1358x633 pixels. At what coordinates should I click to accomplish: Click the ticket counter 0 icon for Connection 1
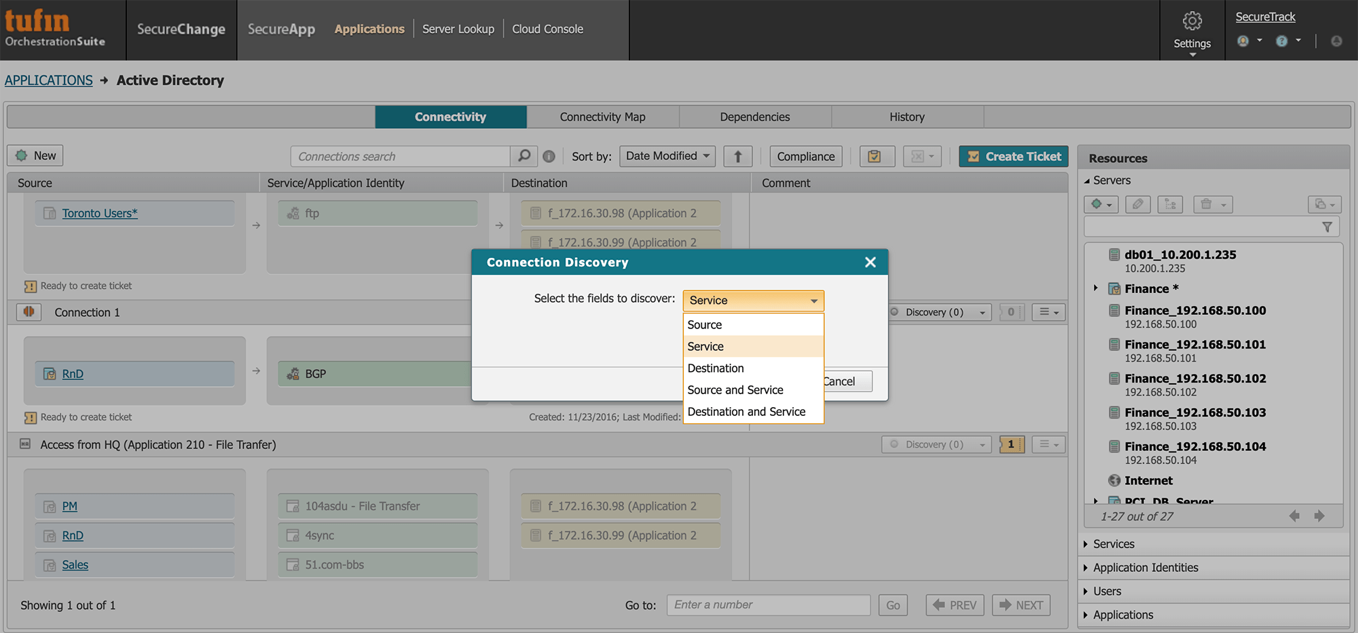click(x=1012, y=312)
